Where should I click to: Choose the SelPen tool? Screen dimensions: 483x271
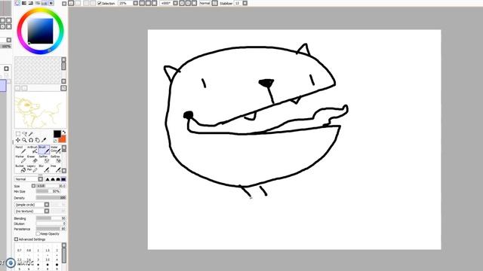44,159
